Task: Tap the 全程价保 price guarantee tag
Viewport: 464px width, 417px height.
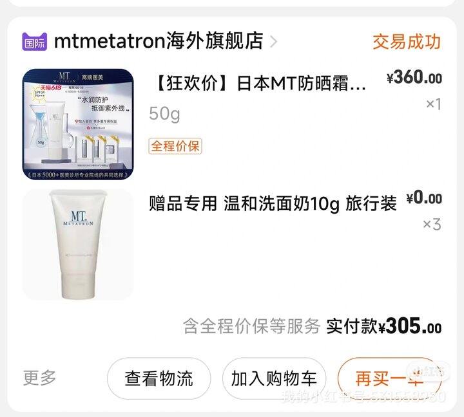Action: pos(175,146)
